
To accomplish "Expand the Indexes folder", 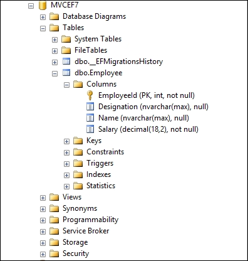I will click(66, 175).
